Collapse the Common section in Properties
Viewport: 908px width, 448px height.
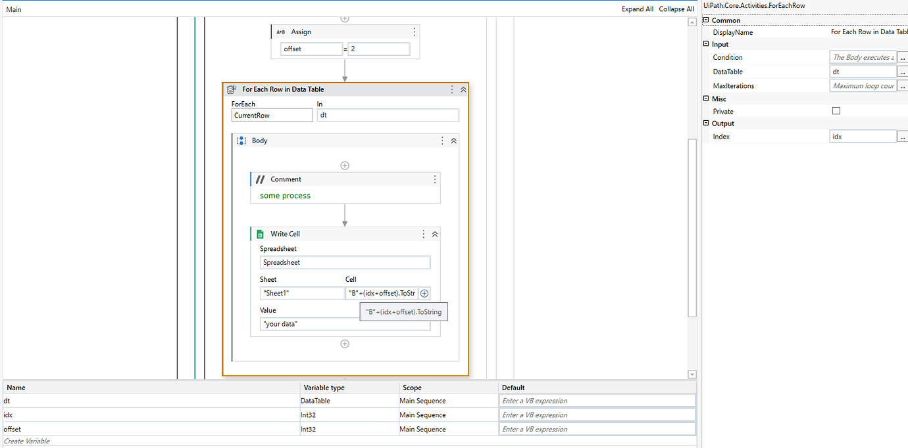[705, 20]
